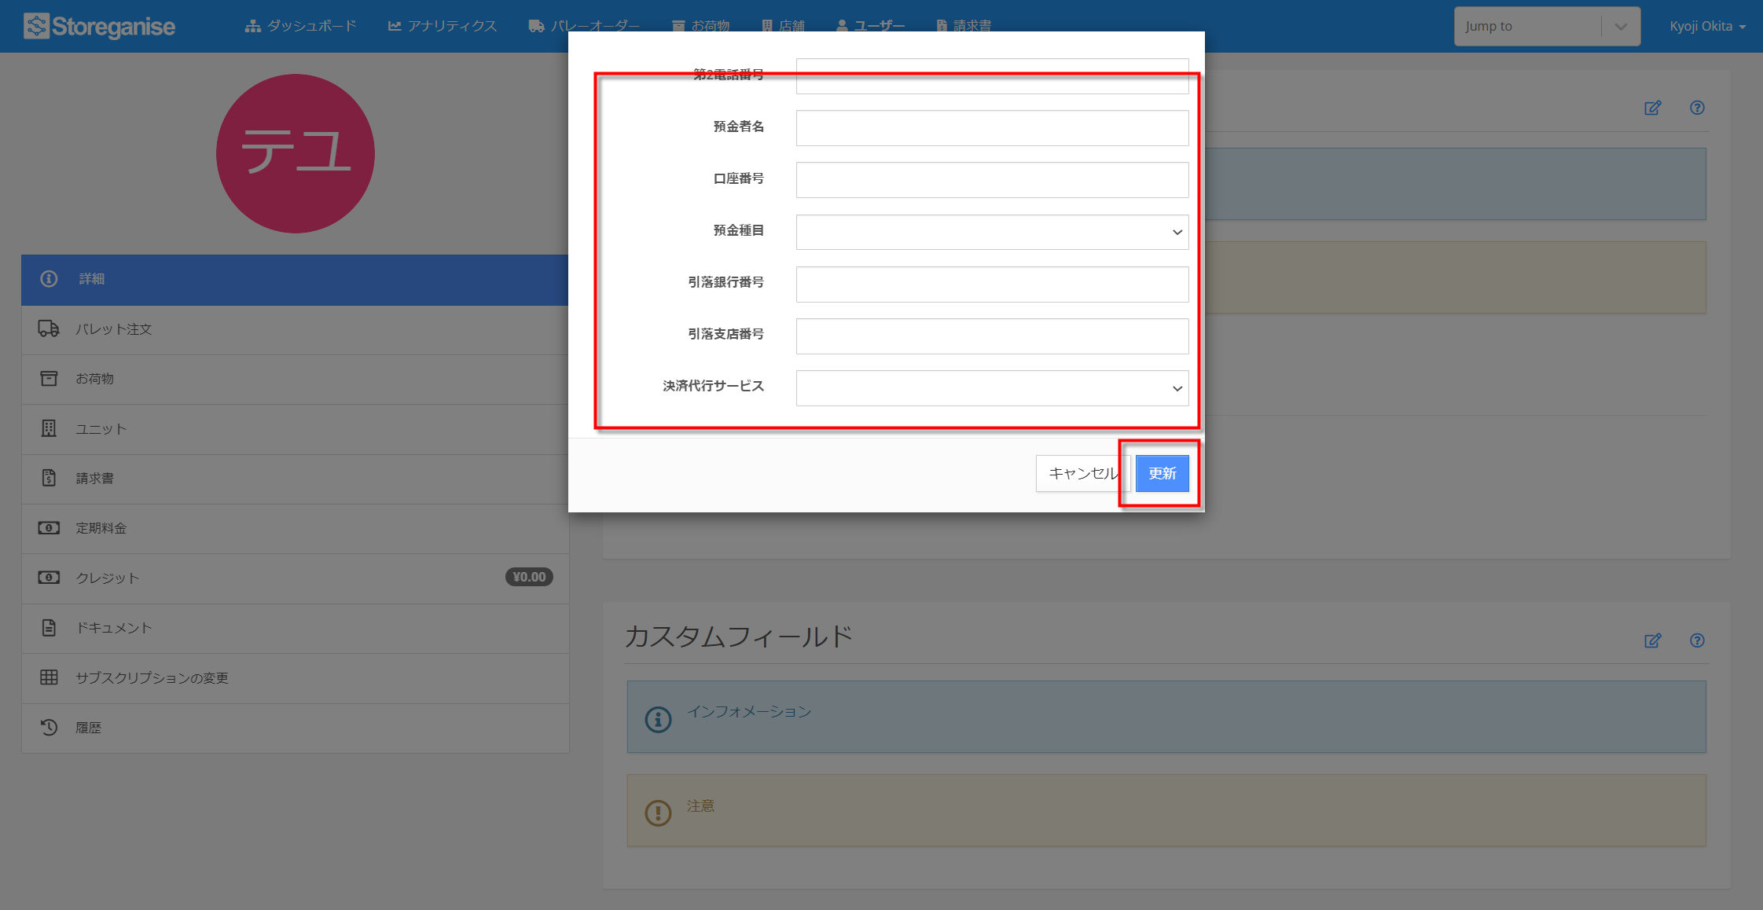Open サブスクリプションの変更 sidebar entry
Screen dimensions: 1763x910
tap(295, 678)
